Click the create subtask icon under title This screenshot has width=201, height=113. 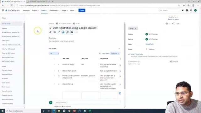55,32
